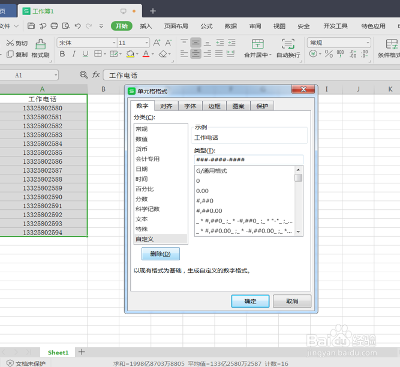Screen dimensions: 400x367
Task: Switch to the Data (数据) tab
Action: 231,26
